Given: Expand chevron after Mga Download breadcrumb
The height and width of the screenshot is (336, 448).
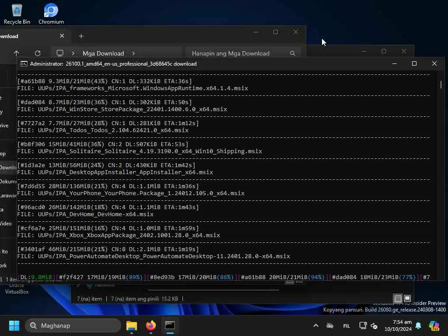Looking at the screenshot, I should 133,53.
